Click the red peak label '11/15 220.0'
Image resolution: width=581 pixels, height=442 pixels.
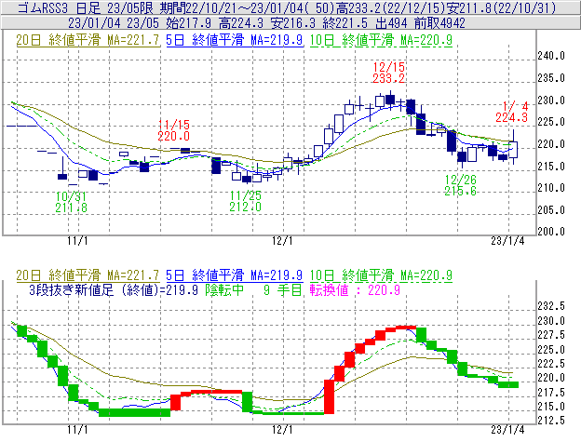pos(174,130)
